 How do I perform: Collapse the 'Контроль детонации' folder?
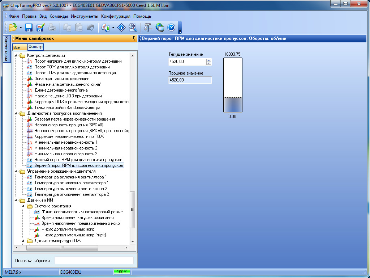point(16,55)
